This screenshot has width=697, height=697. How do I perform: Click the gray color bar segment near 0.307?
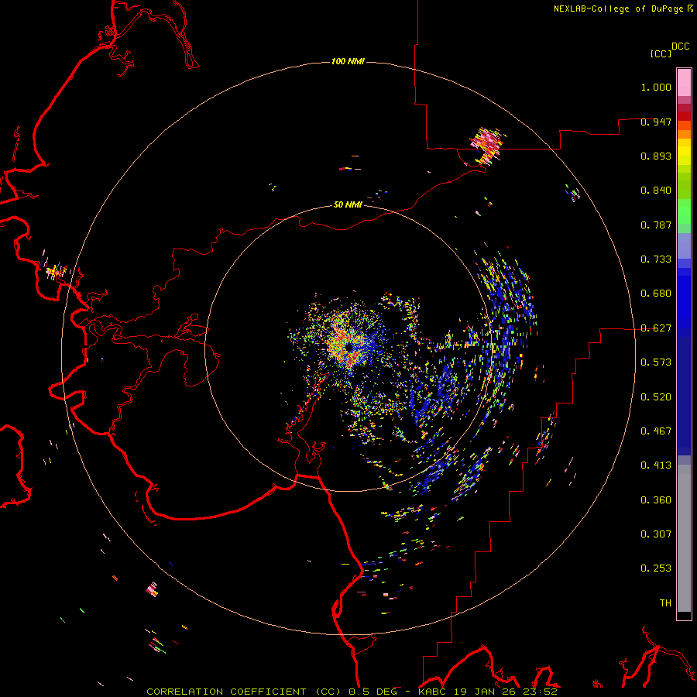[684, 538]
